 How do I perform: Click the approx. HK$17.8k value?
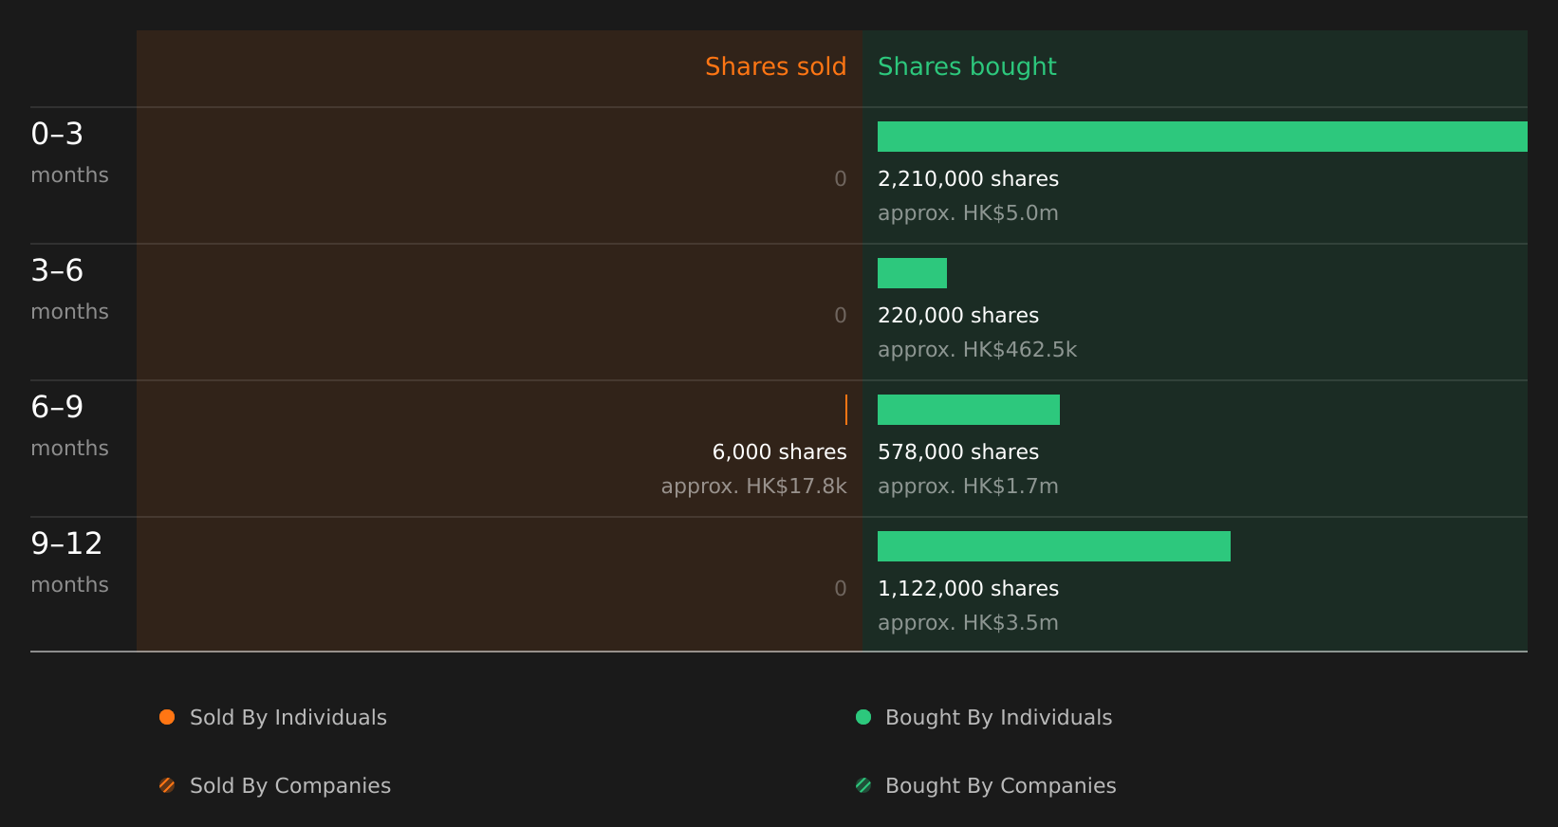pos(754,487)
